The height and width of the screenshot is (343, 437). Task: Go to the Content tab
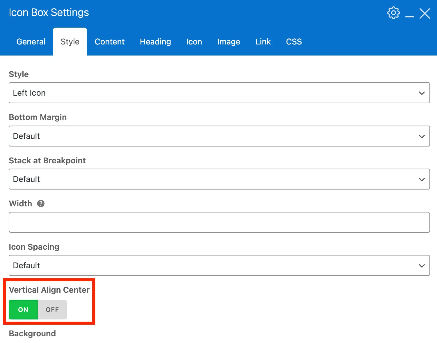[x=110, y=42]
